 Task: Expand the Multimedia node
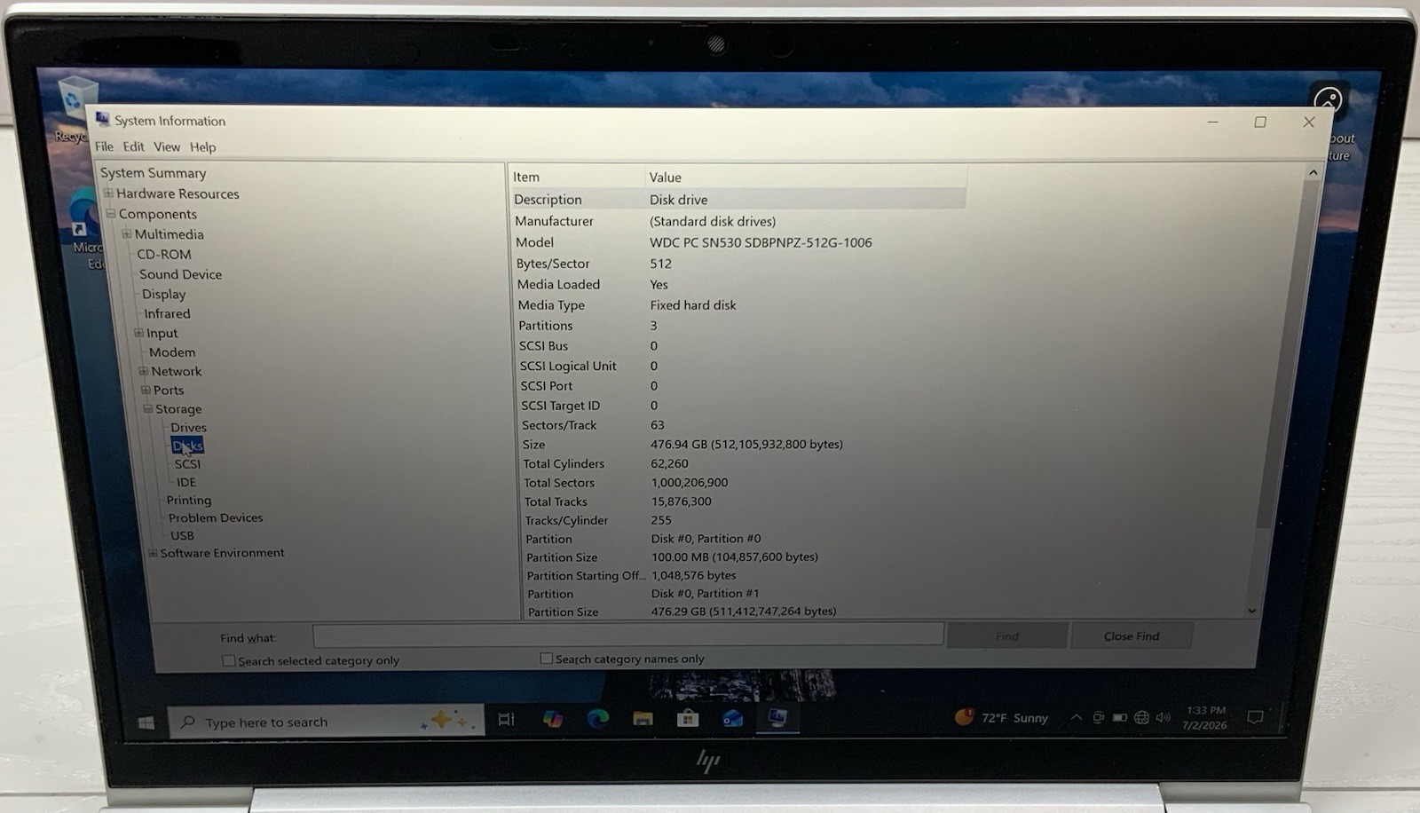[x=127, y=233]
